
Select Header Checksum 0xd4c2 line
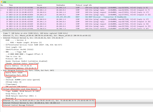coord(26,61)
